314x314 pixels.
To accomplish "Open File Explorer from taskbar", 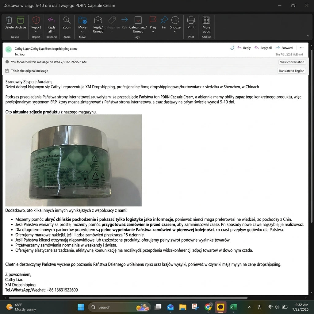I will click(x=183, y=307).
